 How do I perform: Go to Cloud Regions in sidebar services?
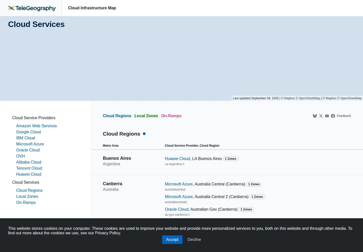[29, 190]
